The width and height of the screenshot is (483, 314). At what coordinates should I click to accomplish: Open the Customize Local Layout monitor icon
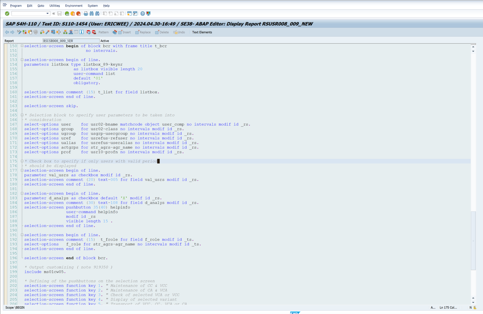(x=149, y=14)
